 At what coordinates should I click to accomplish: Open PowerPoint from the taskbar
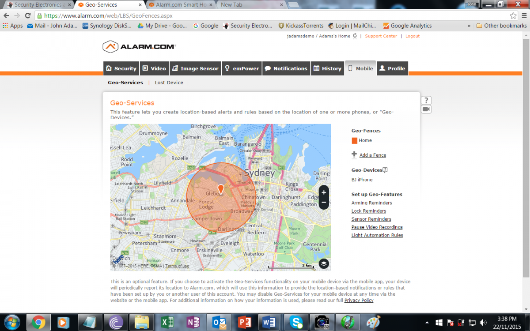coord(244,322)
